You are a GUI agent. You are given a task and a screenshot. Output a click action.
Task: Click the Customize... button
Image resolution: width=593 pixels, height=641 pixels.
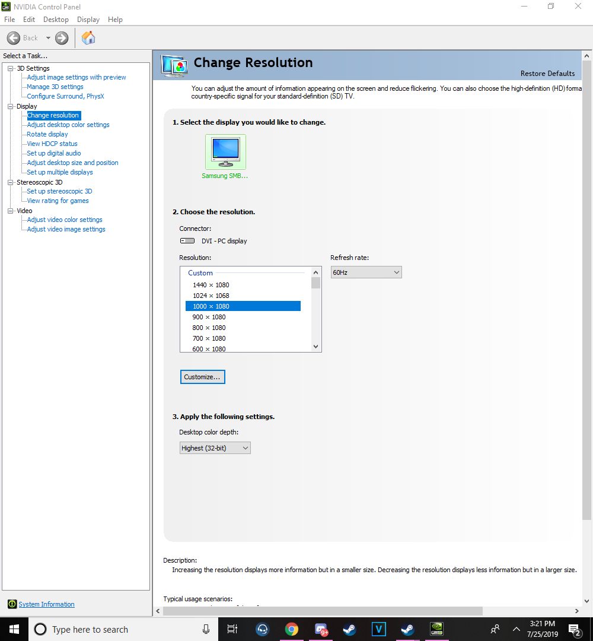tap(203, 377)
